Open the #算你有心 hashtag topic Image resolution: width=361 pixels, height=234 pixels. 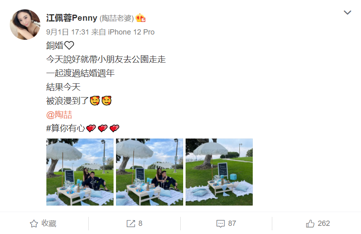66,128
